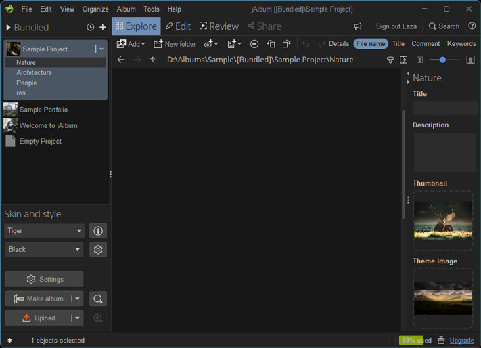Viewport: 481px width, 348px height.
Task: Open the Organize menu
Action: (x=95, y=9)
